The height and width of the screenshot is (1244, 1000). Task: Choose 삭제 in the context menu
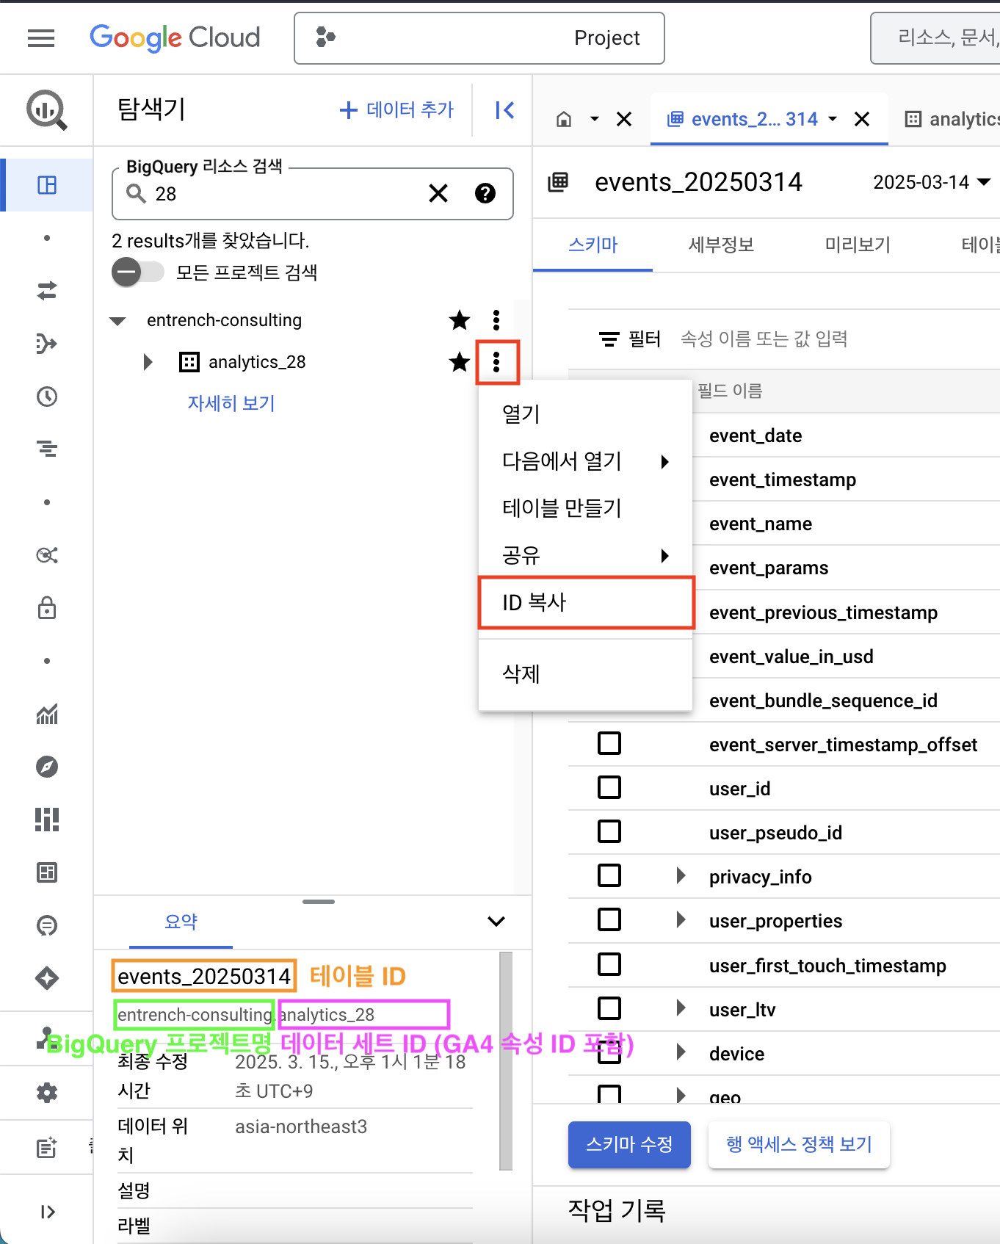tap(585, 673)
